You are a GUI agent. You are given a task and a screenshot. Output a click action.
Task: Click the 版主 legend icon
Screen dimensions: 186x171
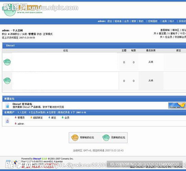click(x=49, y=117)
